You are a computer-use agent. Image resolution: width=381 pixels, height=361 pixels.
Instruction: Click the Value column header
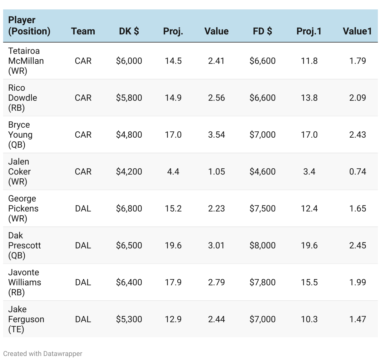point(216,31)
